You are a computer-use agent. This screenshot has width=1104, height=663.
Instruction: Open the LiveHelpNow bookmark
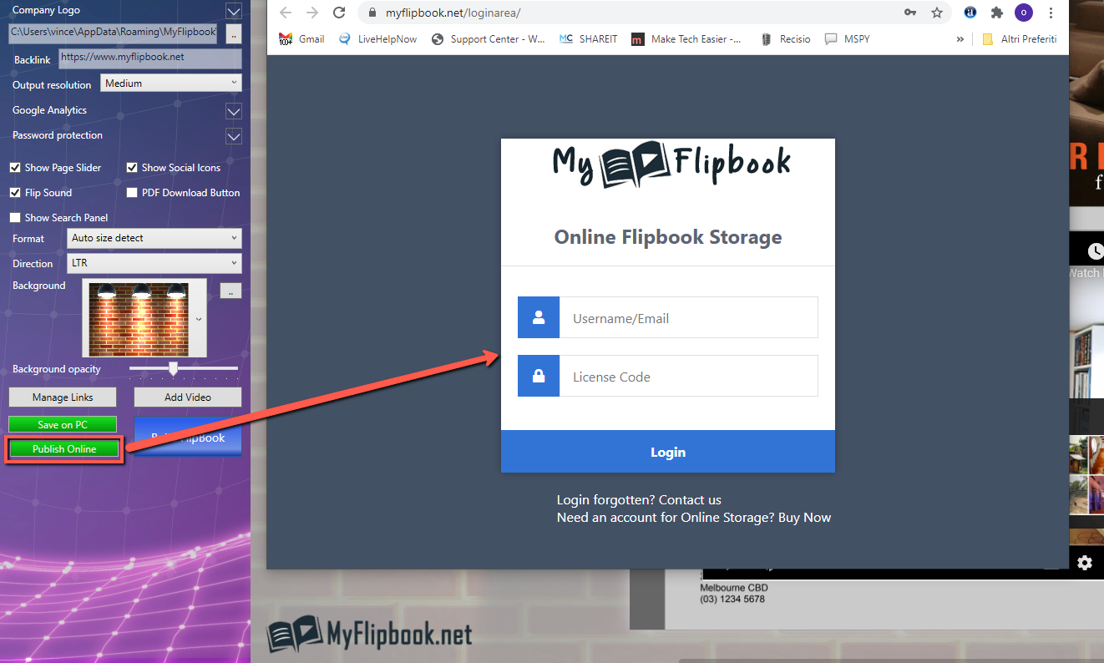pyautogui.click(x=377, y=38)
